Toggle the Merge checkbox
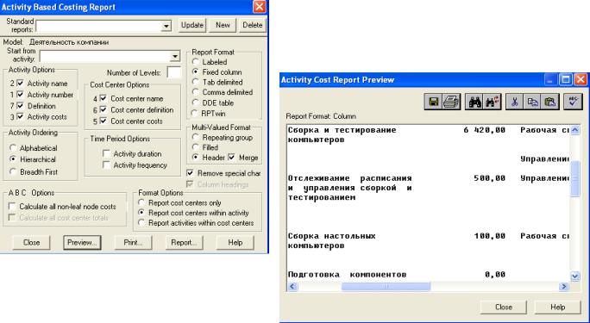 tap(232, 158)
